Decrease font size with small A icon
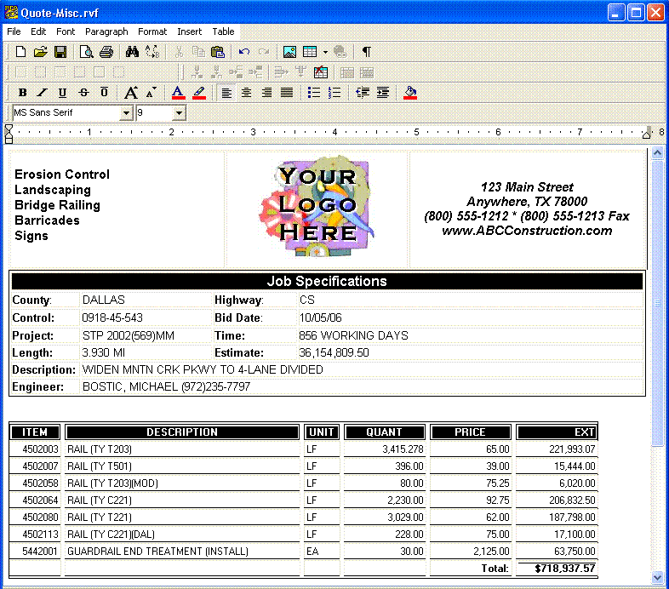This screenshot has height=589, width=669. 151,93
